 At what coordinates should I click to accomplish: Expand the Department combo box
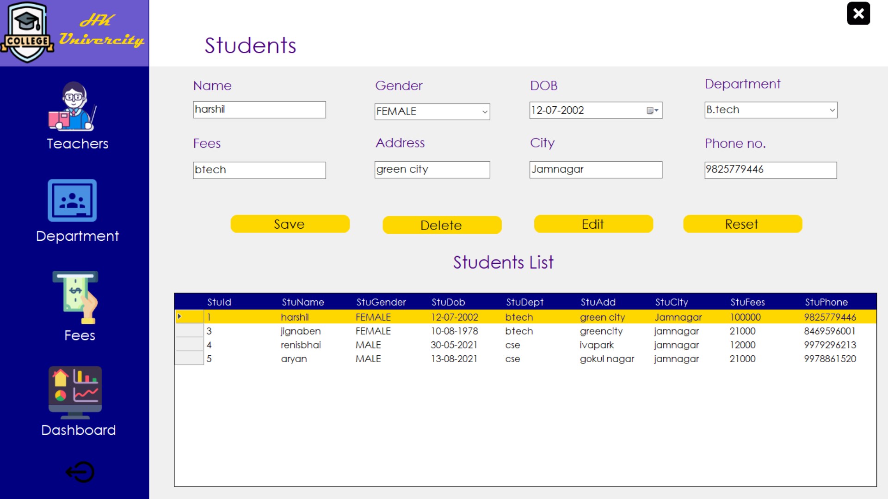tap(832, 110)
